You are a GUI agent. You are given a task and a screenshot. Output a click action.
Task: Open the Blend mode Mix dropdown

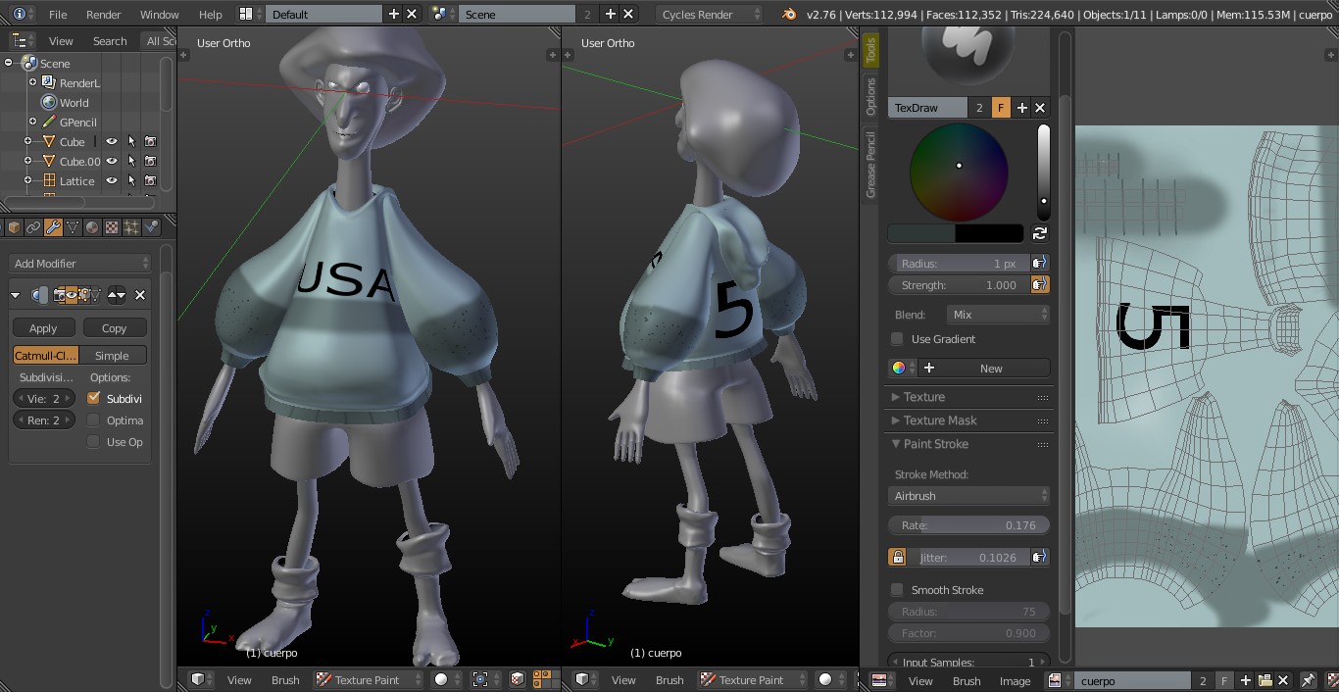pyautogui.click(x=998, y=315)
